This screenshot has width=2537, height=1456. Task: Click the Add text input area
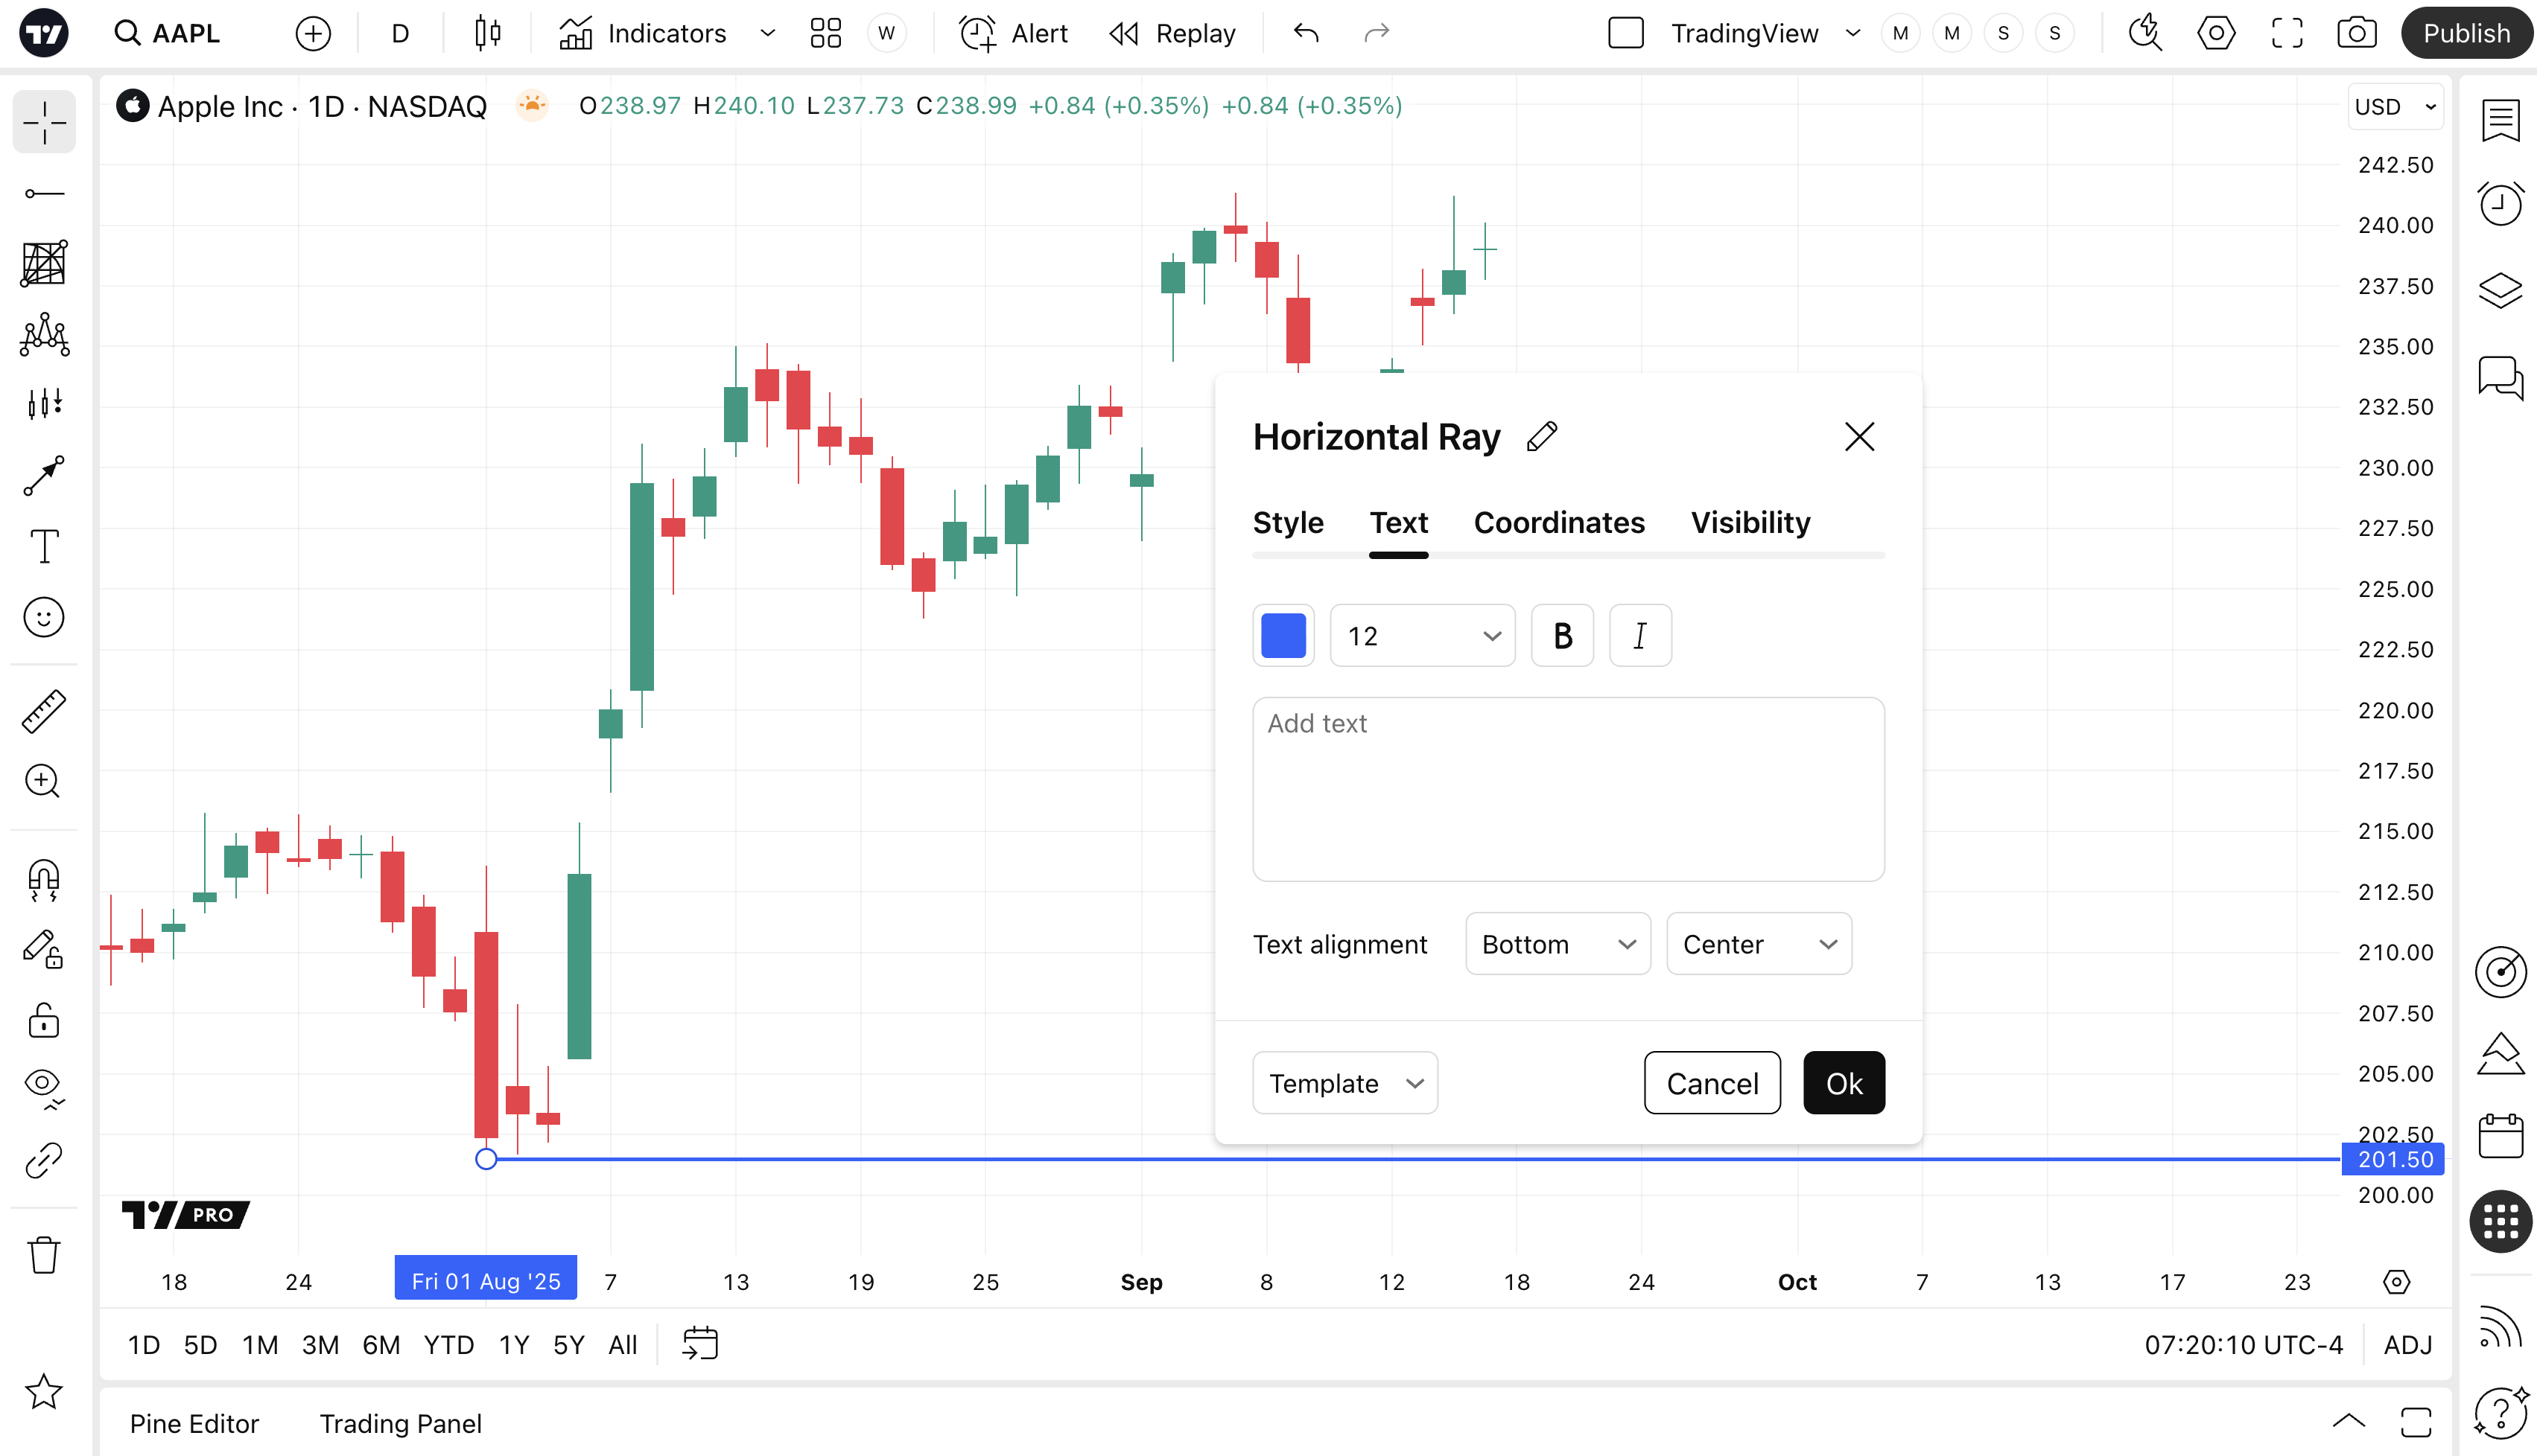pos(1568,789)
